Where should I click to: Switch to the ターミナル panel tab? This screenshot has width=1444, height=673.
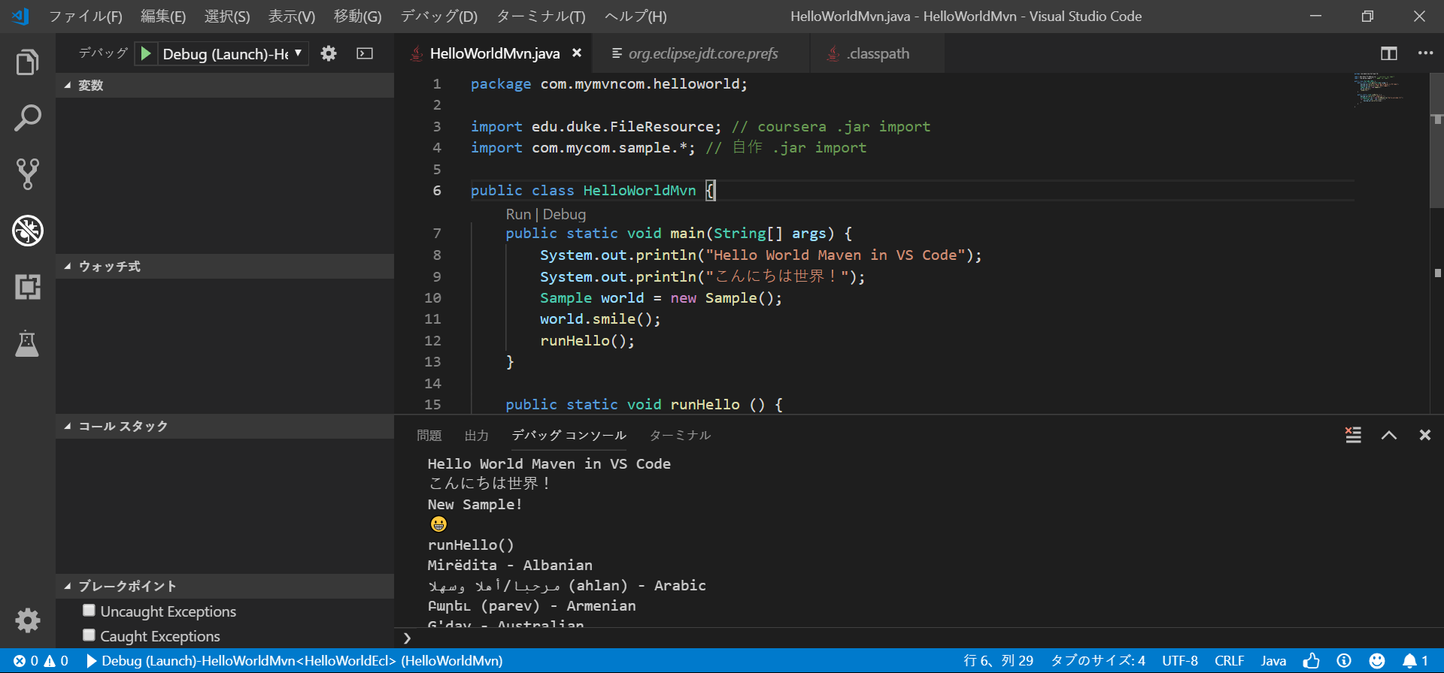click(x=680, y=436)
